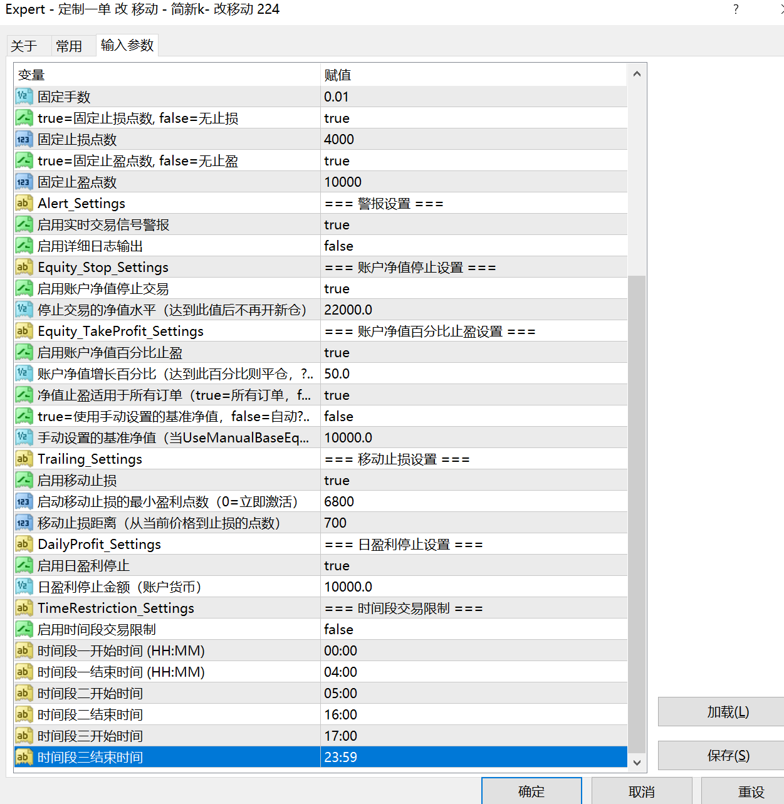Viewport: 784px width, 804px height.
Task: Click the numeric icon beside 固定手数
Action: (24, 97)
